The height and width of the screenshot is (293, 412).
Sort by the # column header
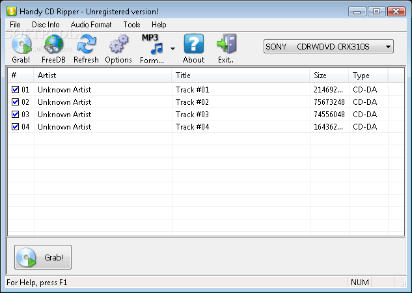coord(20,76)
